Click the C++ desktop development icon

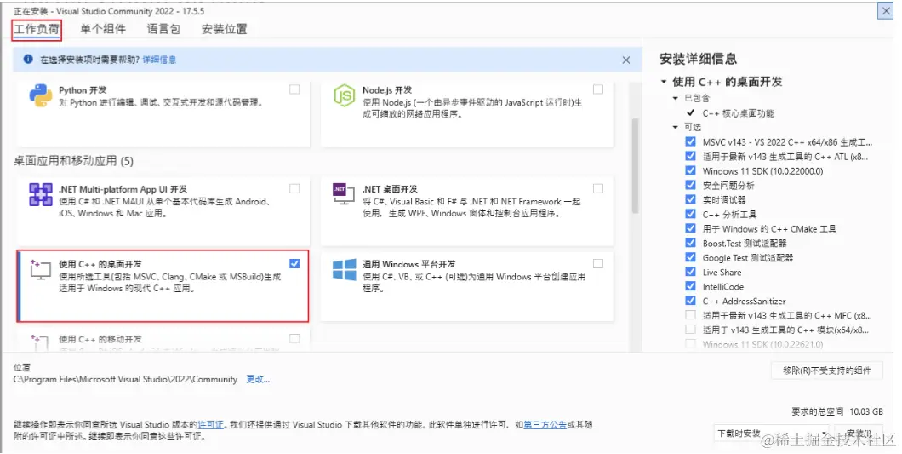click(40, 270)
